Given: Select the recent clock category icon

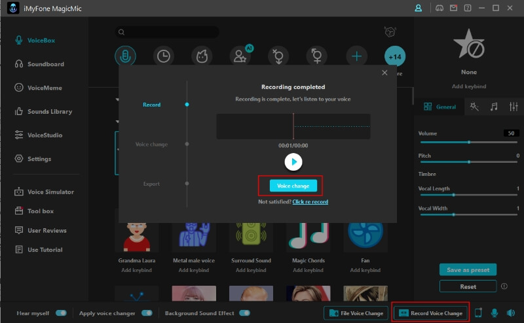Looking at the screenshot, I should (x=163, y=56).
